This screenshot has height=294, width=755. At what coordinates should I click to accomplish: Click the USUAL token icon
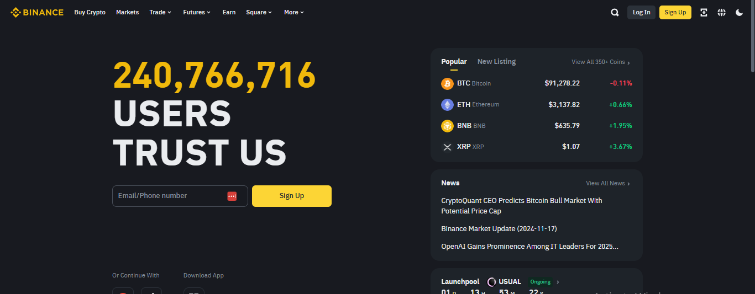coord(491,282)
